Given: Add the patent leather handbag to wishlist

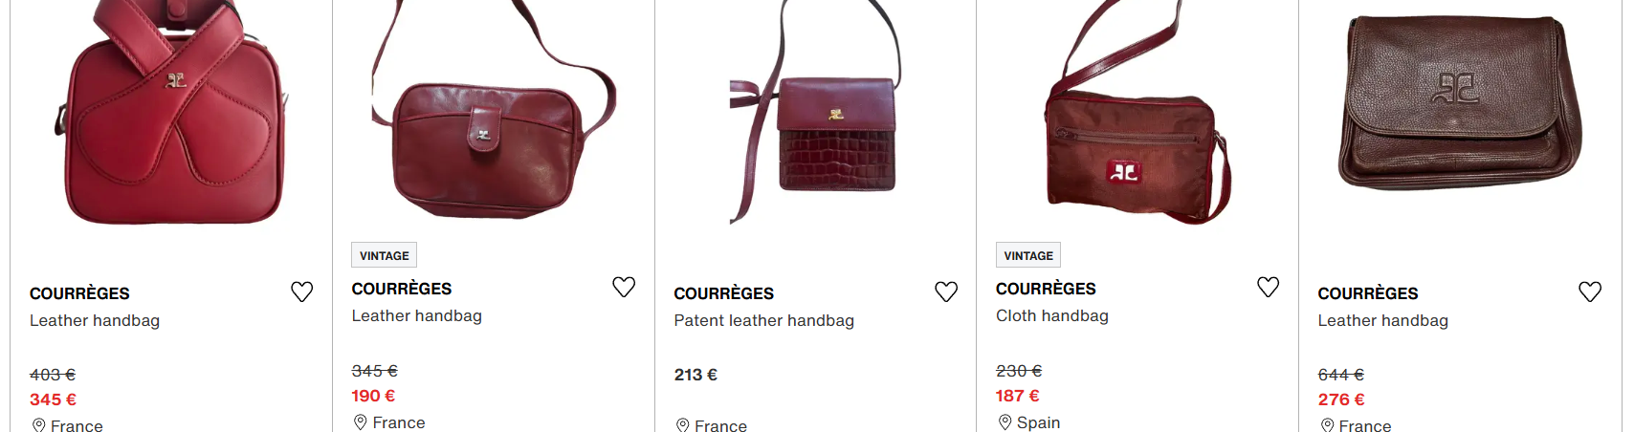Looking at the screenshot, I should [946, 292].
